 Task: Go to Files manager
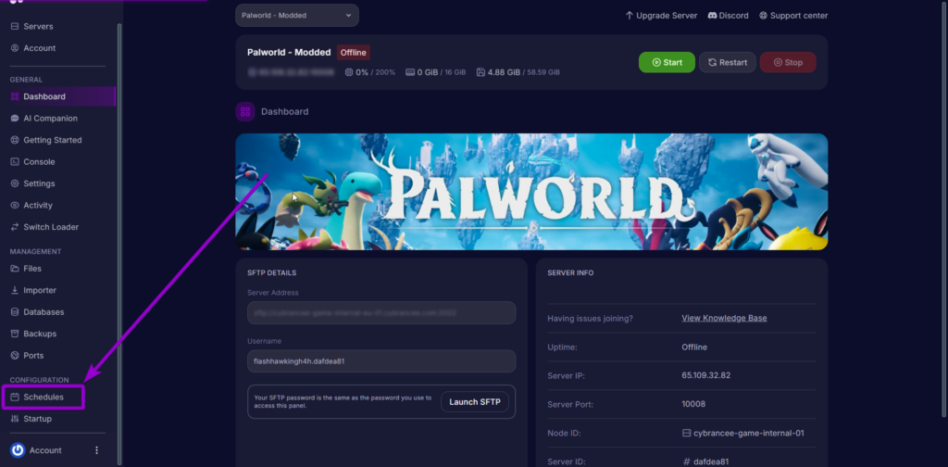click(32, 269)
